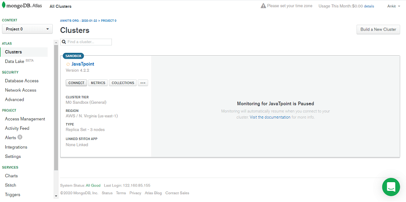This screenshot has height=202, width=406.
Task: Click the search magnifier icon in cluster finder
Action: (64, 42)
